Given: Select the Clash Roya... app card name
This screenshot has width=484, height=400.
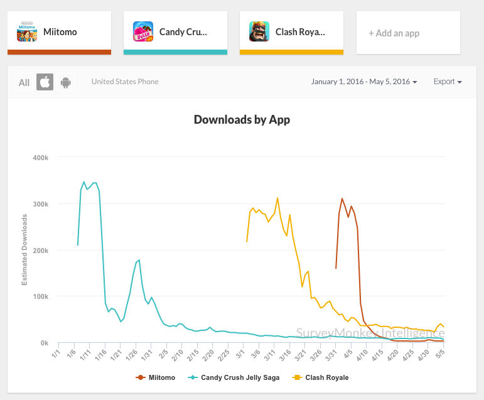Looking at the screenshot, I should (300, 32).
